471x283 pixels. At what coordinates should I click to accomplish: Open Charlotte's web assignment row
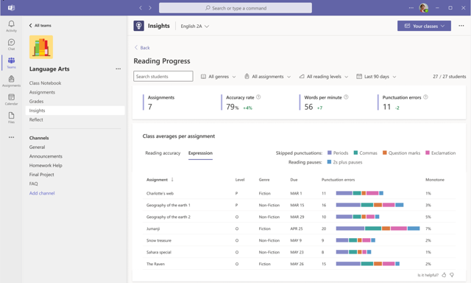[x=299, y=193]
